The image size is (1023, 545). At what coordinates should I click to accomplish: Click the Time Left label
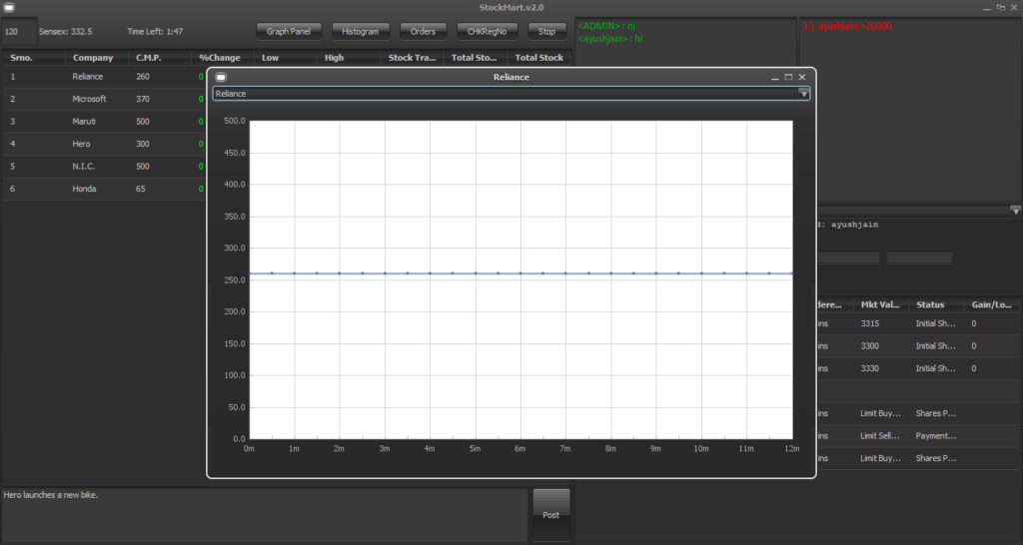click(155, 31)
